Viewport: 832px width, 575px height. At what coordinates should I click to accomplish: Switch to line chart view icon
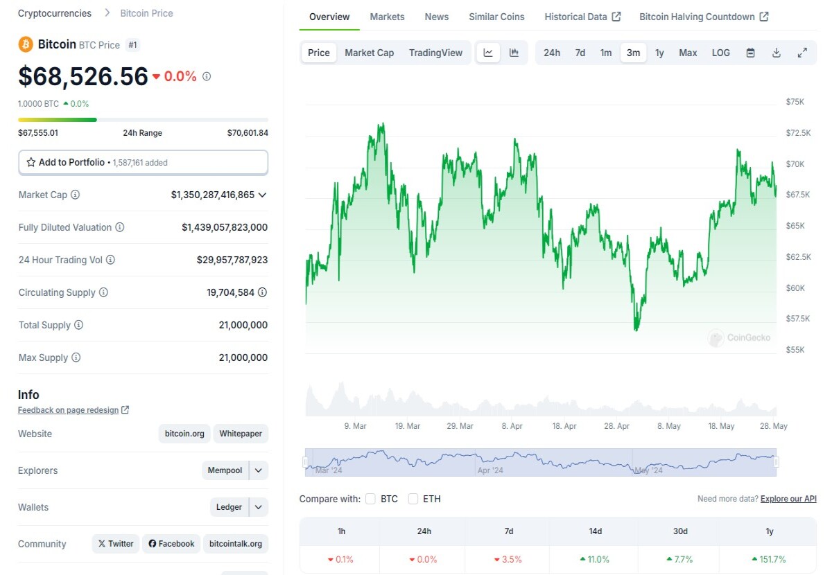[x=488, y=53]
